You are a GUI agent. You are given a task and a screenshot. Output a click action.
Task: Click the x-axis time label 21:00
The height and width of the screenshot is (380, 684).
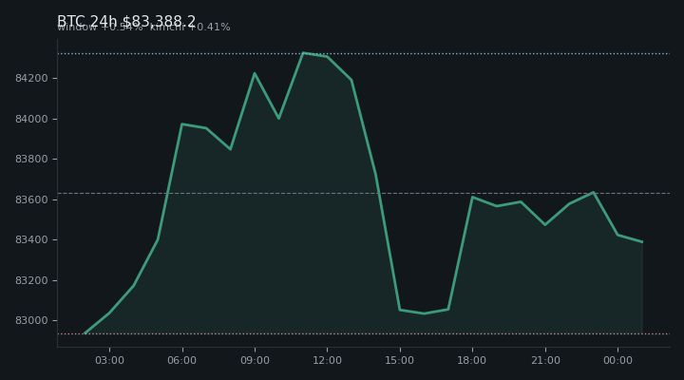[545, 360]
